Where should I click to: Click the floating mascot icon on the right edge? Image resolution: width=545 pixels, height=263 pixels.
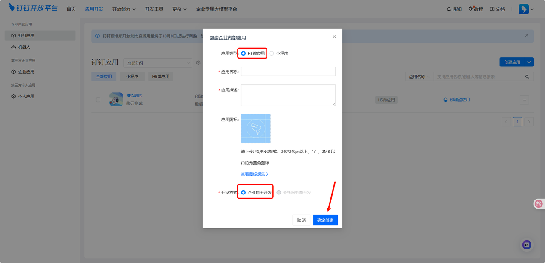tap(538, 203)
